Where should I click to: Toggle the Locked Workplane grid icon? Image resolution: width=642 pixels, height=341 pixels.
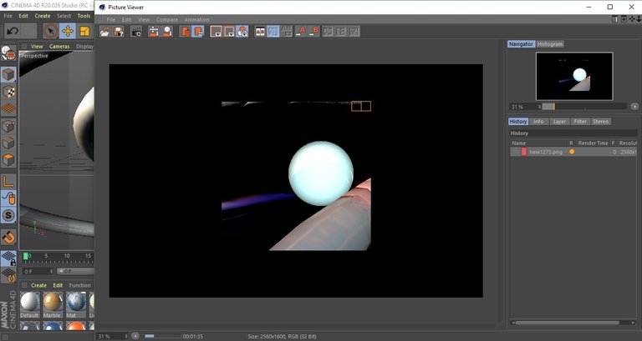tap(8, 258)
